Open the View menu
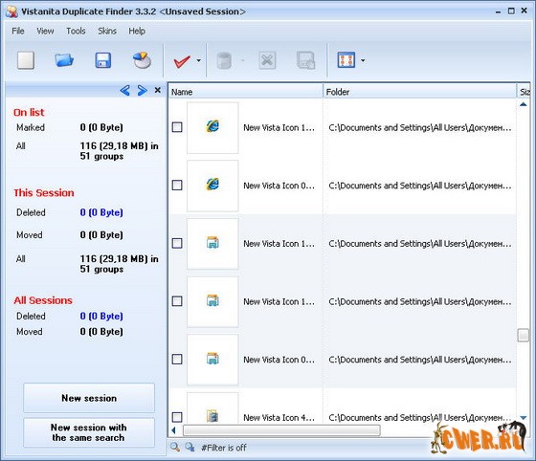 (45, 31)
